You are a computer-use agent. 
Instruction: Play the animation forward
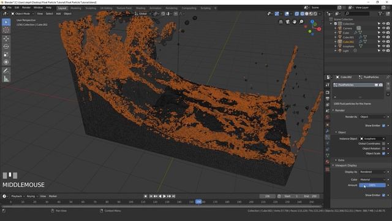pos(164,196)
